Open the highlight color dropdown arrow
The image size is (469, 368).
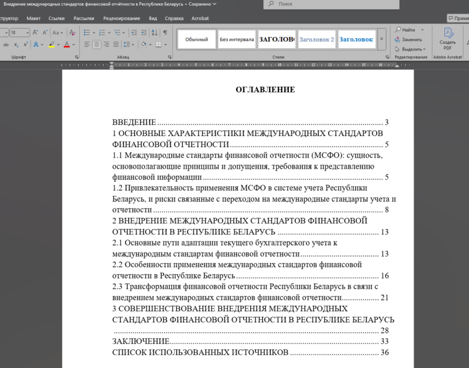58,45
